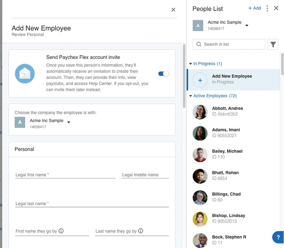Close the People List panel
Screen dimensions: 284x248
(276, 8)
